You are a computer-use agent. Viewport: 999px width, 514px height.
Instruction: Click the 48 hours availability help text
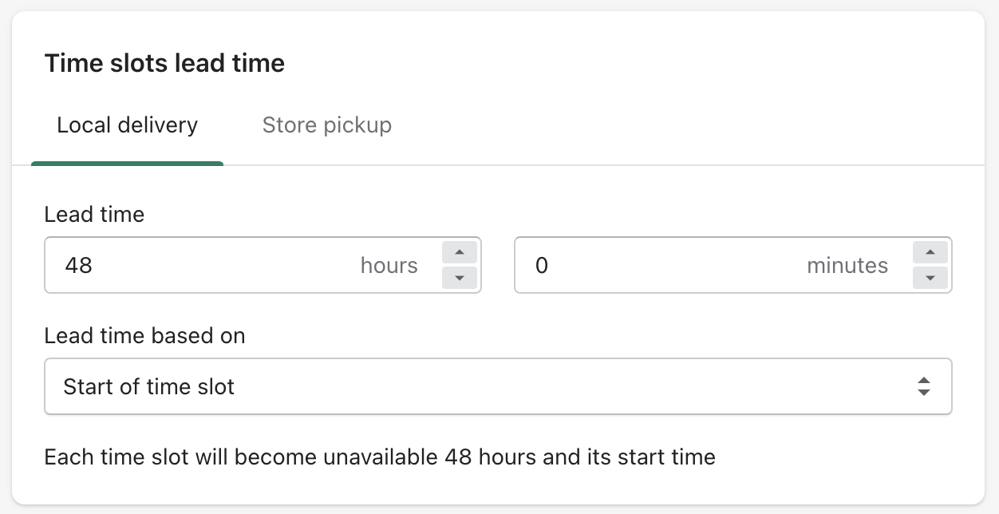381,457
